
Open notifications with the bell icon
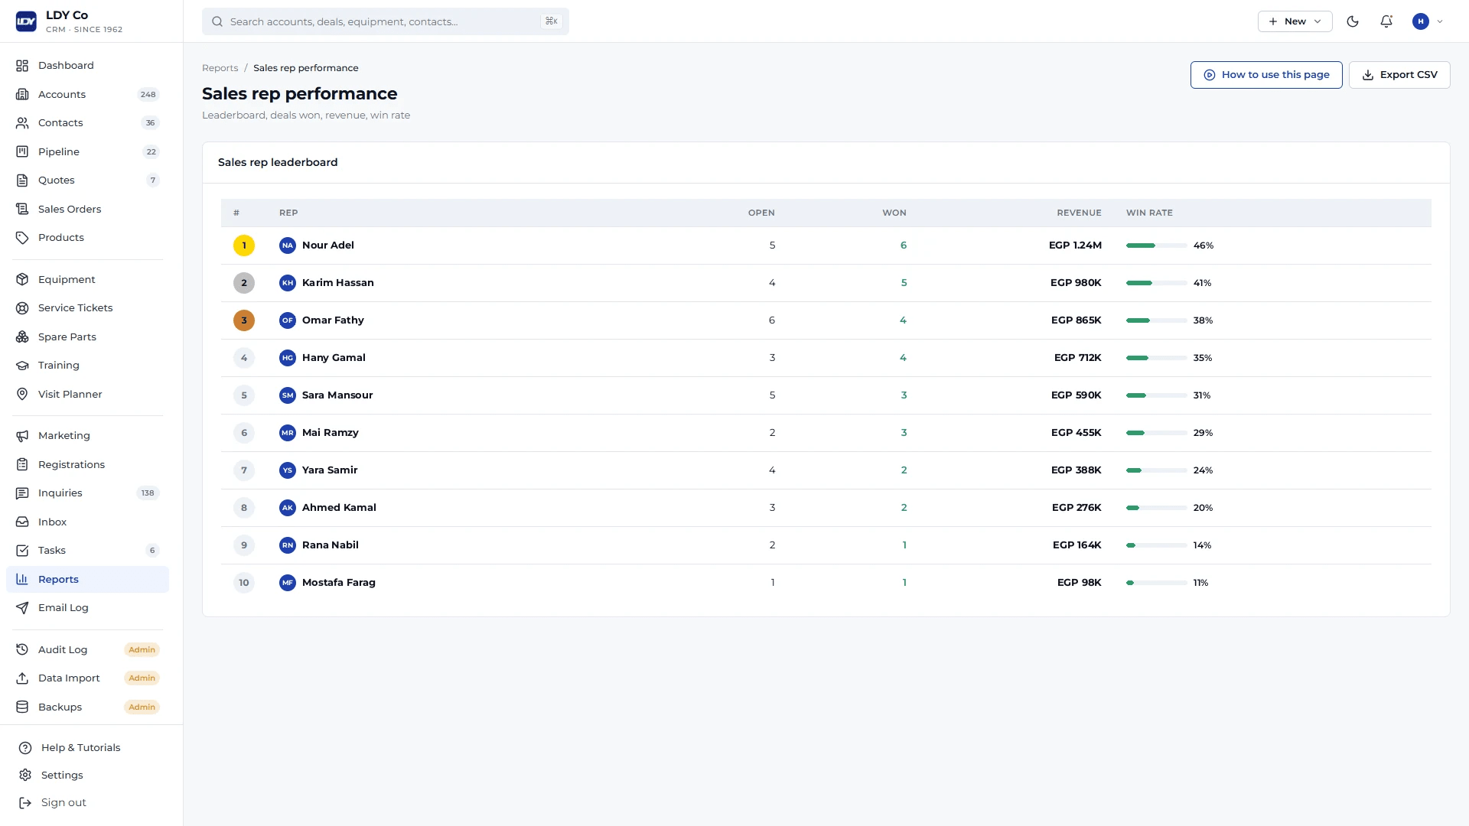tap(1386, 21)
